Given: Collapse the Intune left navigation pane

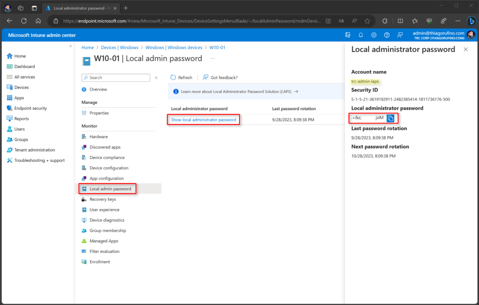Looking at the screenshot, I should 71,46.
